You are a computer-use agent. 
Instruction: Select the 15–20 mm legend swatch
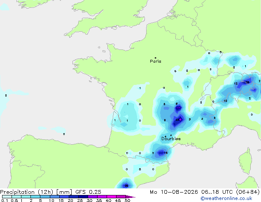pyautogui.click(x=64, y=197)
